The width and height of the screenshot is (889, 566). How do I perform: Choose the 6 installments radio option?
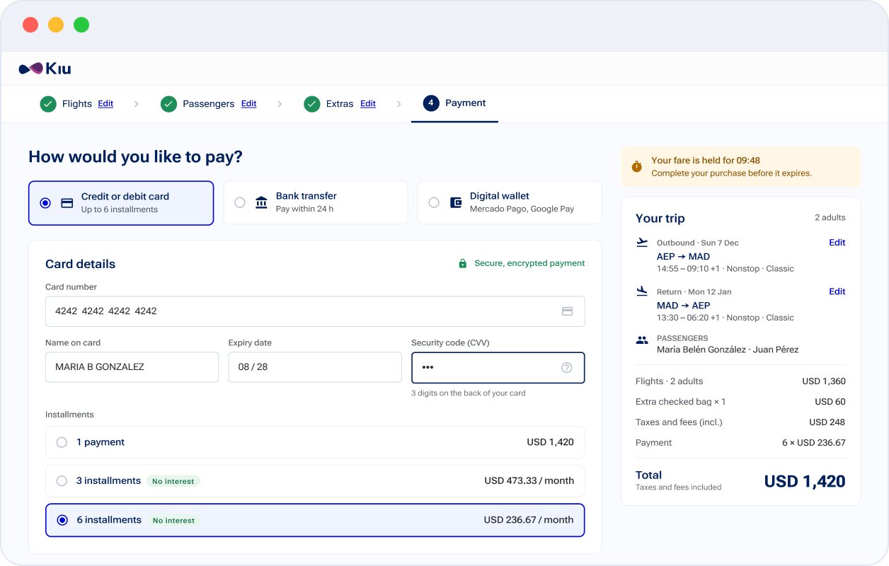click(x=62, y=520)
